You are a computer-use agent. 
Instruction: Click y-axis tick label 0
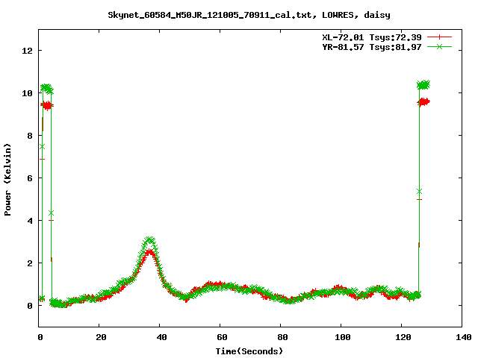[x=30, y=306]
